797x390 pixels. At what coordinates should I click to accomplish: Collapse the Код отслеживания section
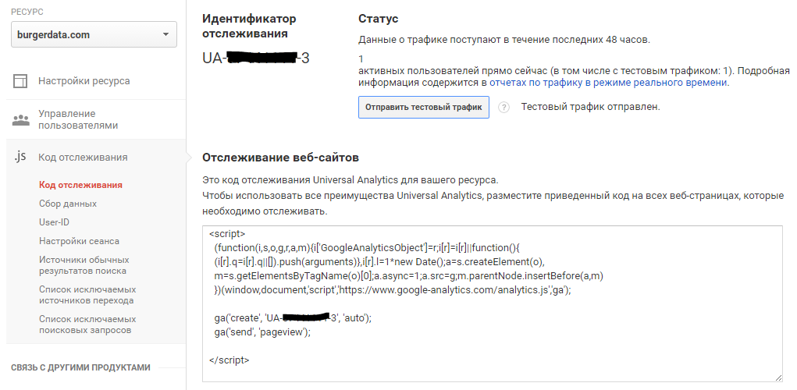point(83,157)
